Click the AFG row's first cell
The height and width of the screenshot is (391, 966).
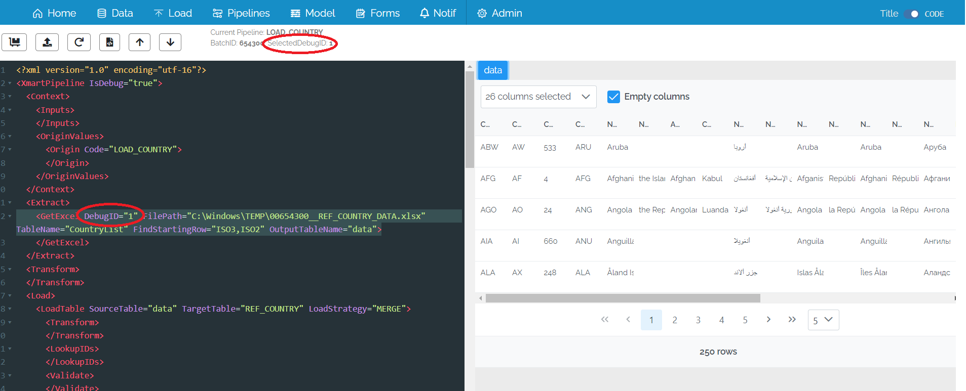488,179
